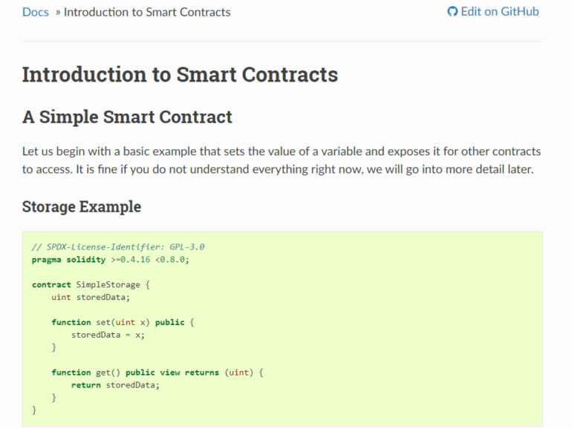Click the returns keyword in code
The image size is (572, 429).
tap(202, 373)
